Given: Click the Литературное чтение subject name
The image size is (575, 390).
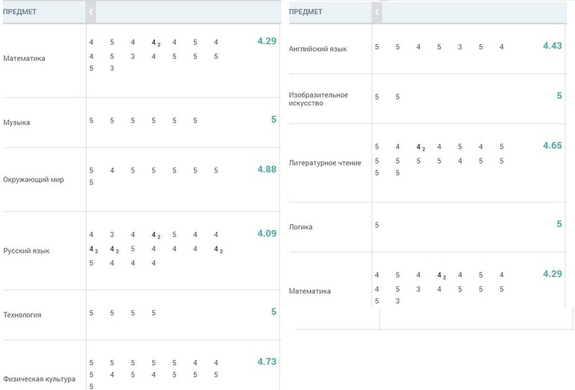Looking at the screenshot, I should pos(325,163).
